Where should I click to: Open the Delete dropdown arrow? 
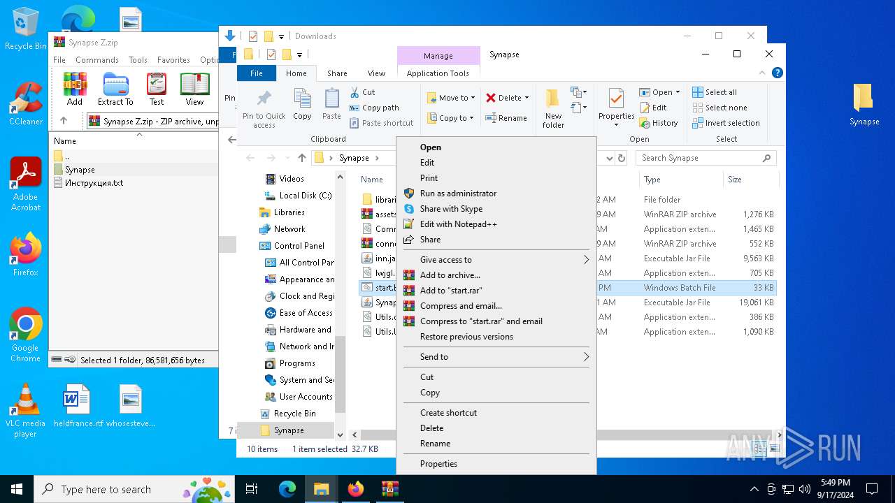point(527,98)
